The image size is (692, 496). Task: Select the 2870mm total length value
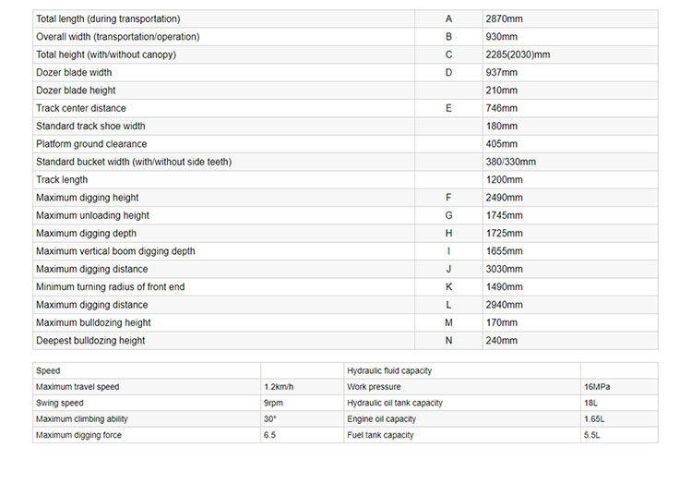point(503,18)
